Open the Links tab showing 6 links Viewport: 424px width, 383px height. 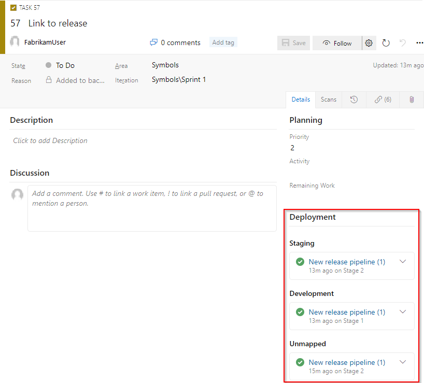(383, 99)
